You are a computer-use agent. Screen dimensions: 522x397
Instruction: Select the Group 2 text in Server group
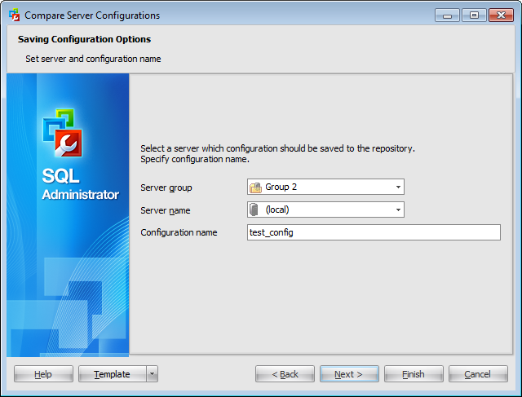pyautogui.click(x=281, y=187)
